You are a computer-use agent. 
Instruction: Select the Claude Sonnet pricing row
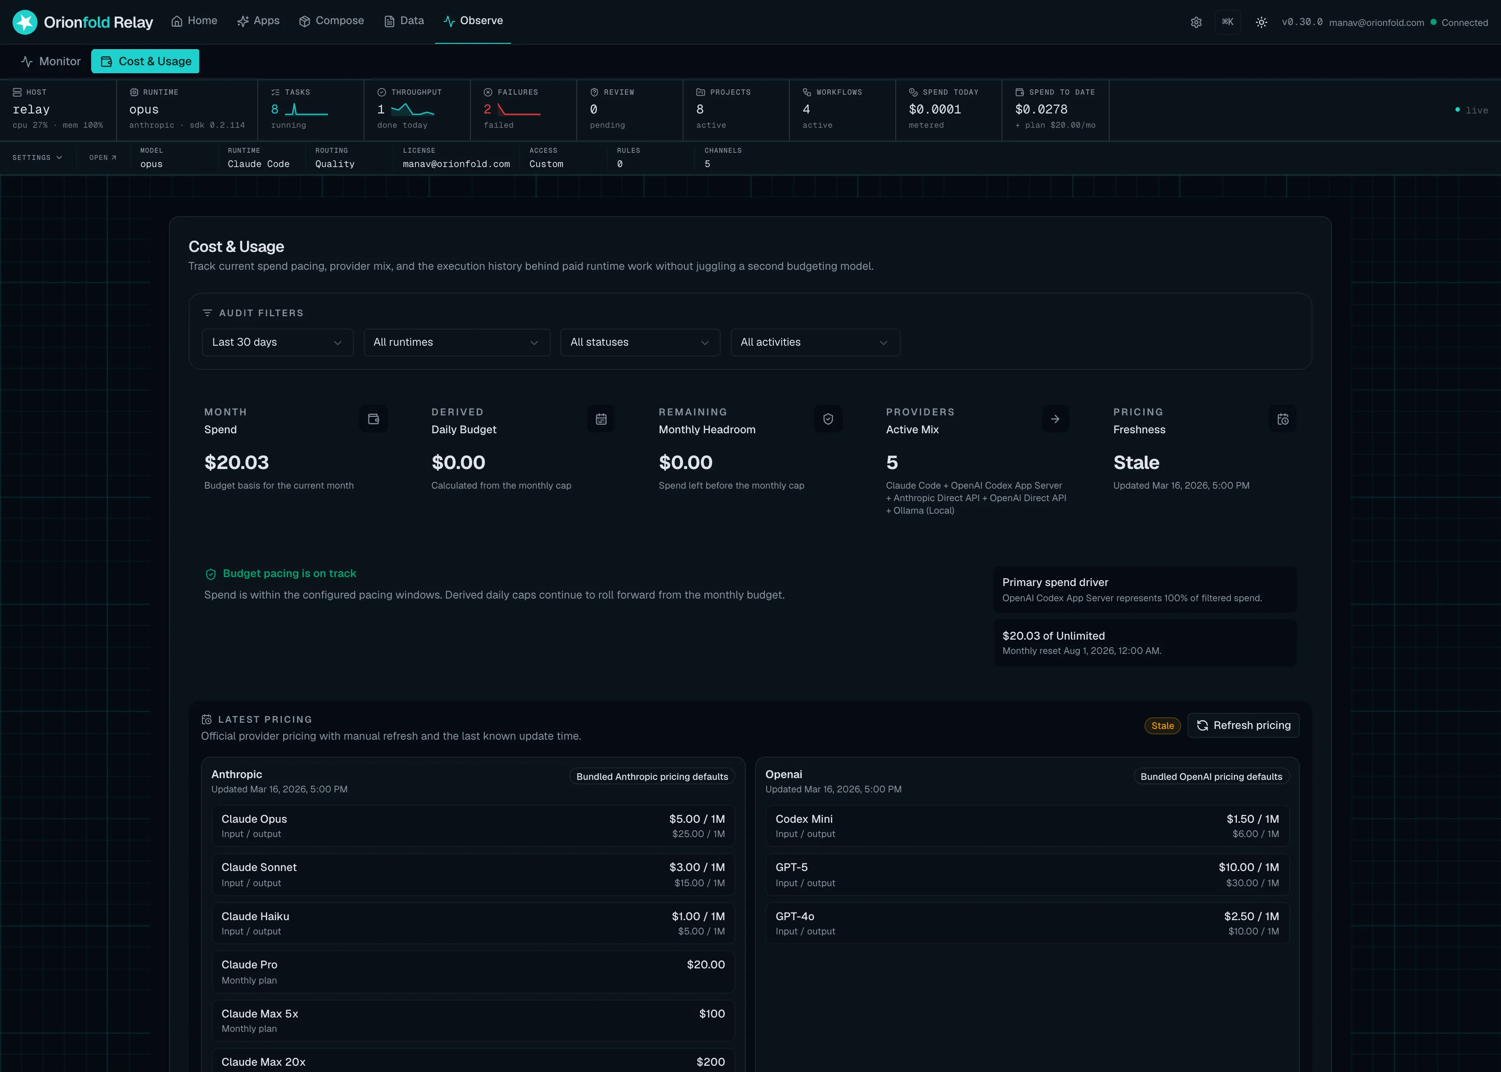coord(473,875)
